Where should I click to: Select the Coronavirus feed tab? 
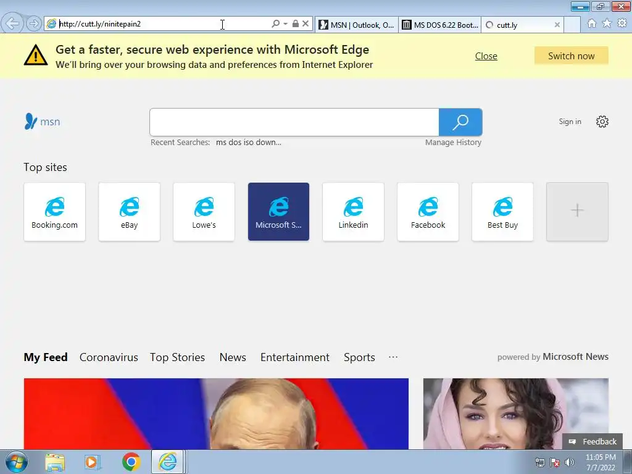pos(109,357)
